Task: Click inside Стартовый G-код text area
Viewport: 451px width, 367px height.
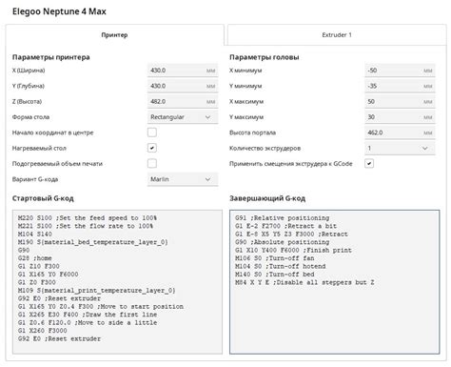Action: click(x=117, y=282)
